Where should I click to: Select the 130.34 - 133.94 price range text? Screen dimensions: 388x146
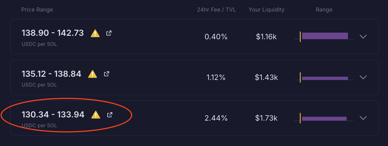53,115
